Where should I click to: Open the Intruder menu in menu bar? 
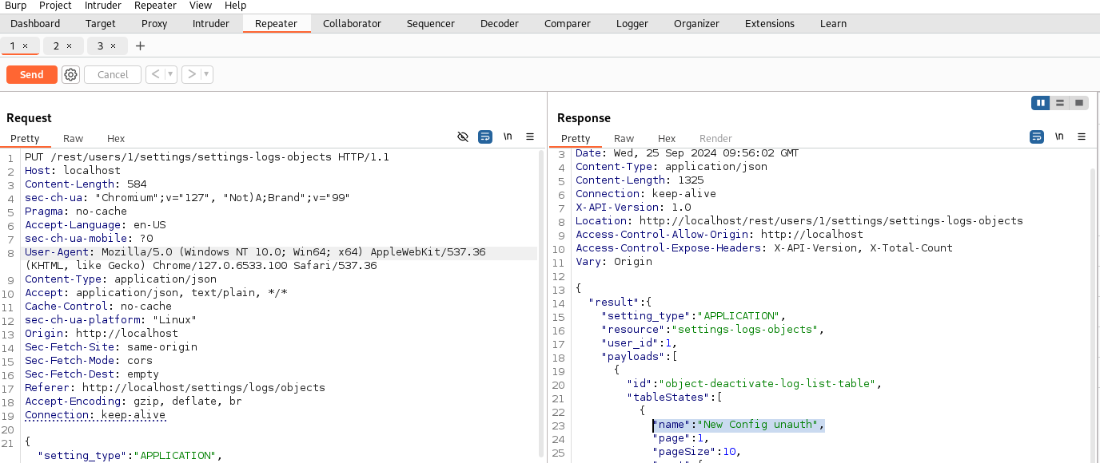[x=103, y=6]
